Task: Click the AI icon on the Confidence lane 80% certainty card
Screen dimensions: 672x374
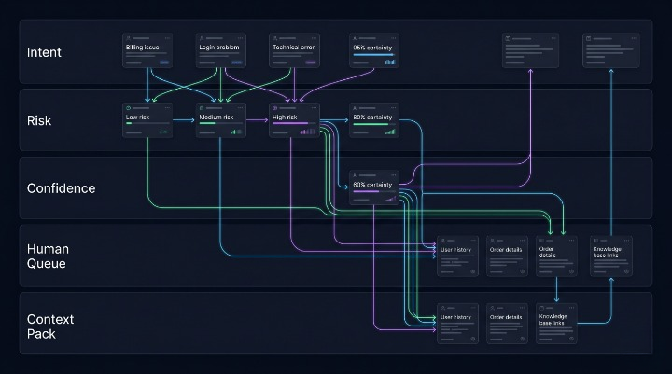Action: [x=356, y=175]
